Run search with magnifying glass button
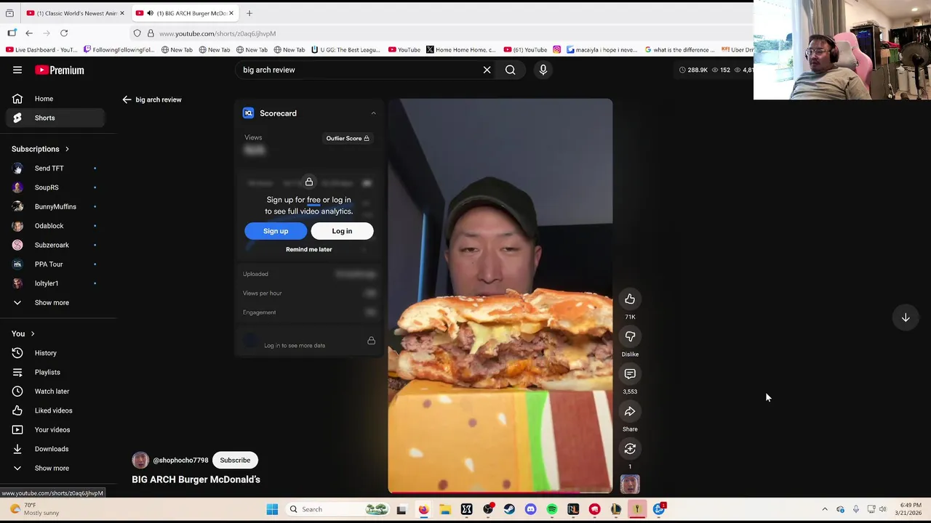Screen dimensions: 931x523 click(x=511, y=70)
